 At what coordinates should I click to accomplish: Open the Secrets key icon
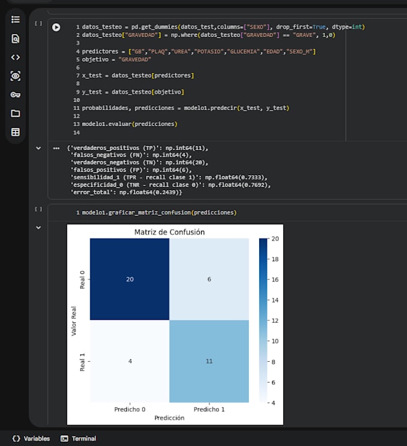[x=16, y=94]
